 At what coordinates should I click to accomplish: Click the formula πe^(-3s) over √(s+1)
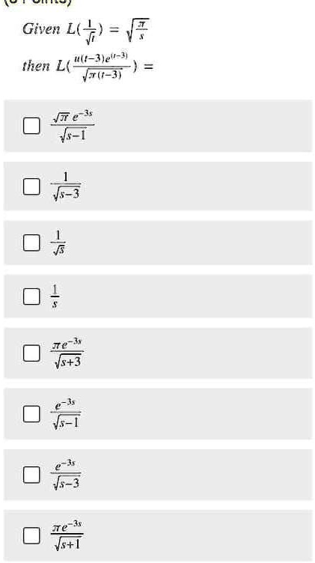tap(67, 535)
